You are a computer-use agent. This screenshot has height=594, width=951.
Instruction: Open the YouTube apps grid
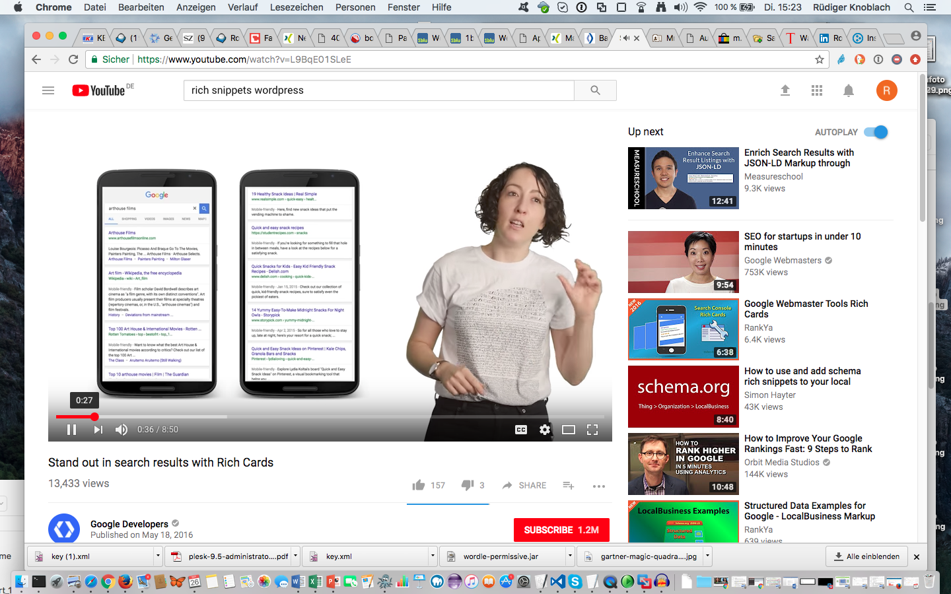pos(817,90)
